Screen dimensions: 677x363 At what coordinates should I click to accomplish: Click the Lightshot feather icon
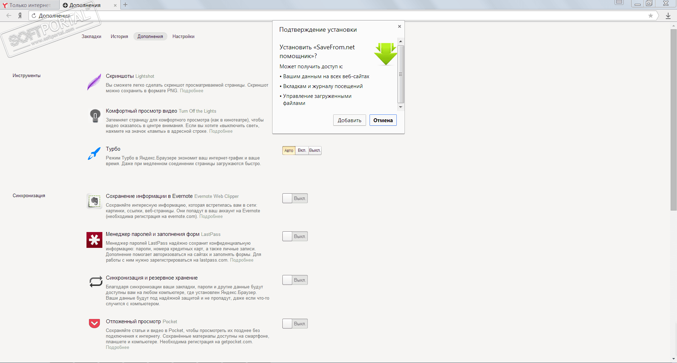(94, 82)
